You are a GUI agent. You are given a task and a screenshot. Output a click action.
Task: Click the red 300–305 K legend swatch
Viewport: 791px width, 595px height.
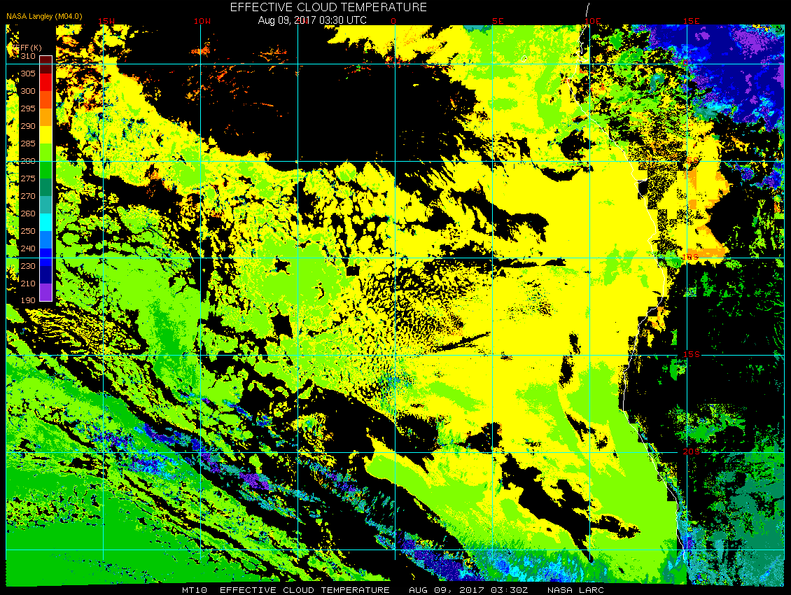click(46, 83)
